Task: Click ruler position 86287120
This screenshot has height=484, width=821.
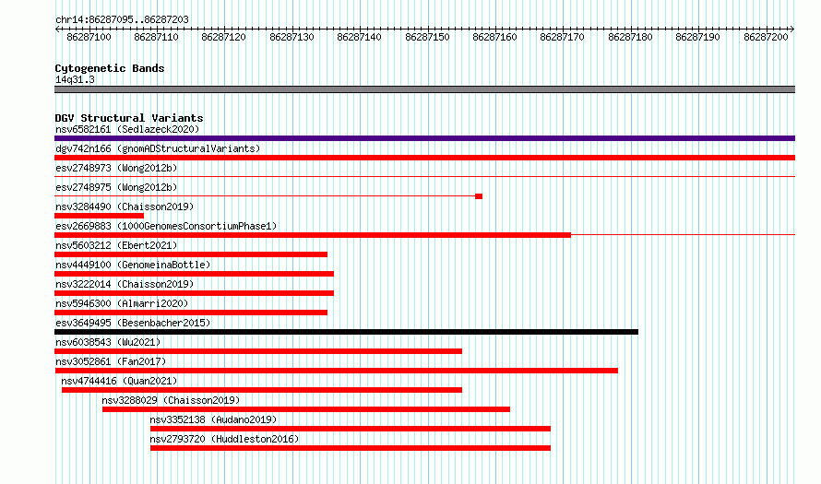Action: (x=223, y=37)
